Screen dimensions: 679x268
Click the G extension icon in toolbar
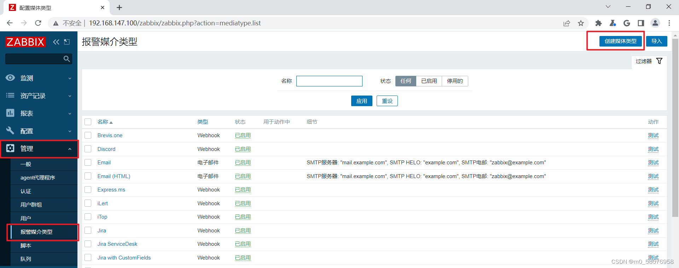[x=627, y=23]
